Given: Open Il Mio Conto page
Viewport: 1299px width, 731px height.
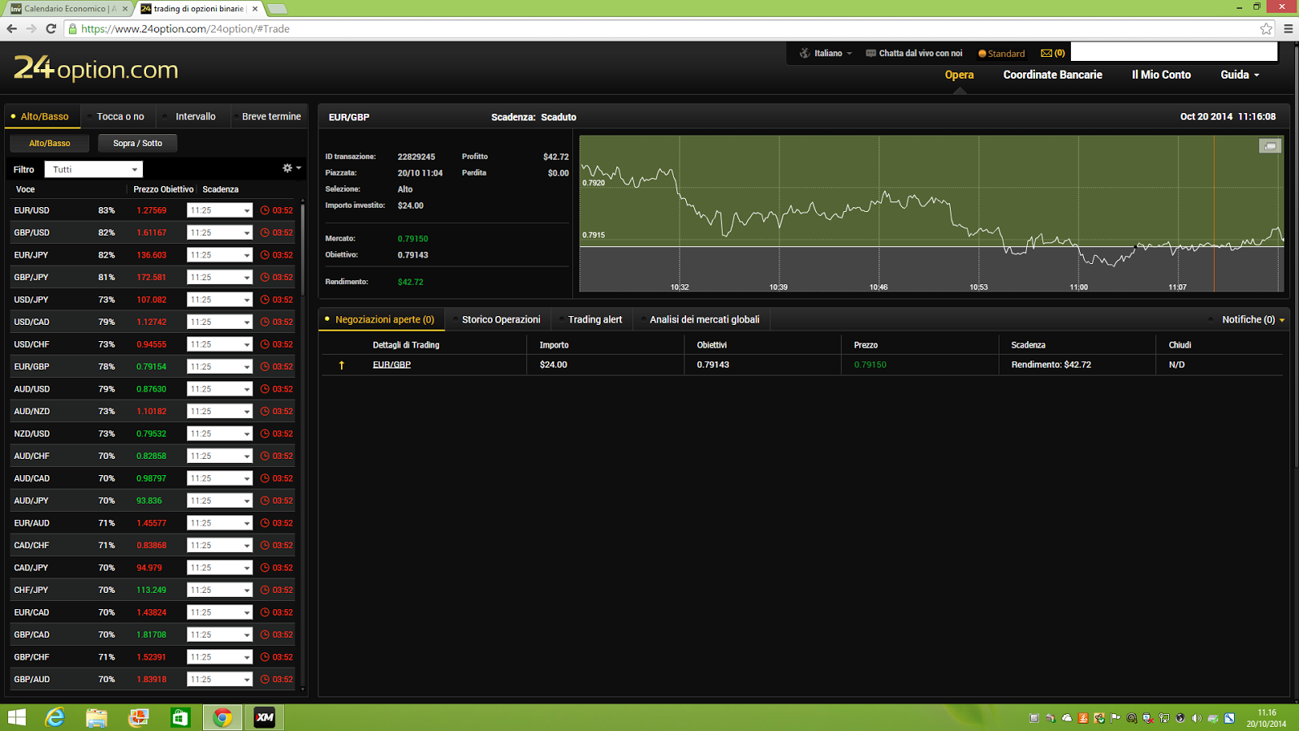Looking at the screenshot, I should [x=1161, y=75].
